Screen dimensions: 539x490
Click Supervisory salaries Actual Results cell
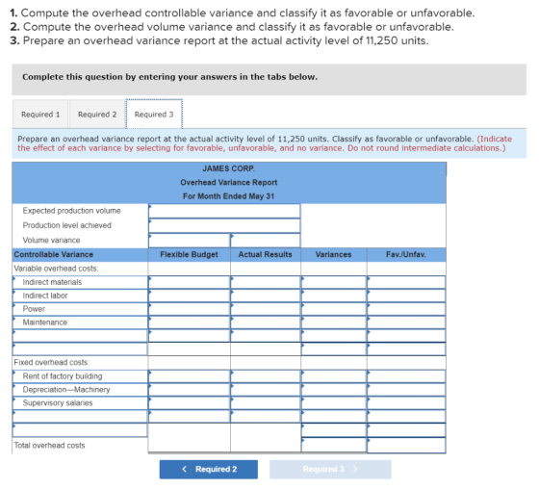266,403
